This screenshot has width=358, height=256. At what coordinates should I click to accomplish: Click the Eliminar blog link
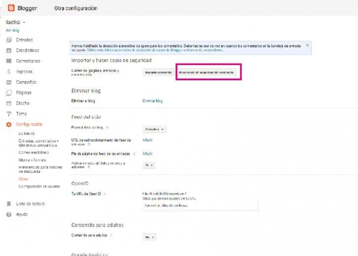pyautogui.click(x=152, y=101)
